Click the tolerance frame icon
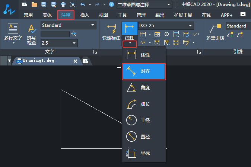The width and height of the screenshot is (251, 167). click(x=157, y=34)
